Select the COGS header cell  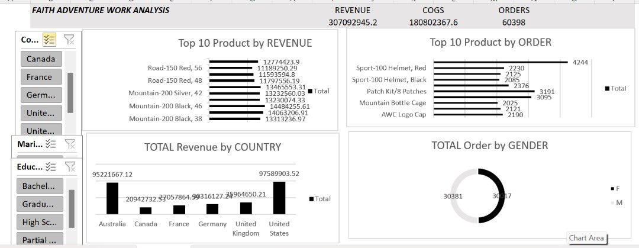tap(433, 10)
